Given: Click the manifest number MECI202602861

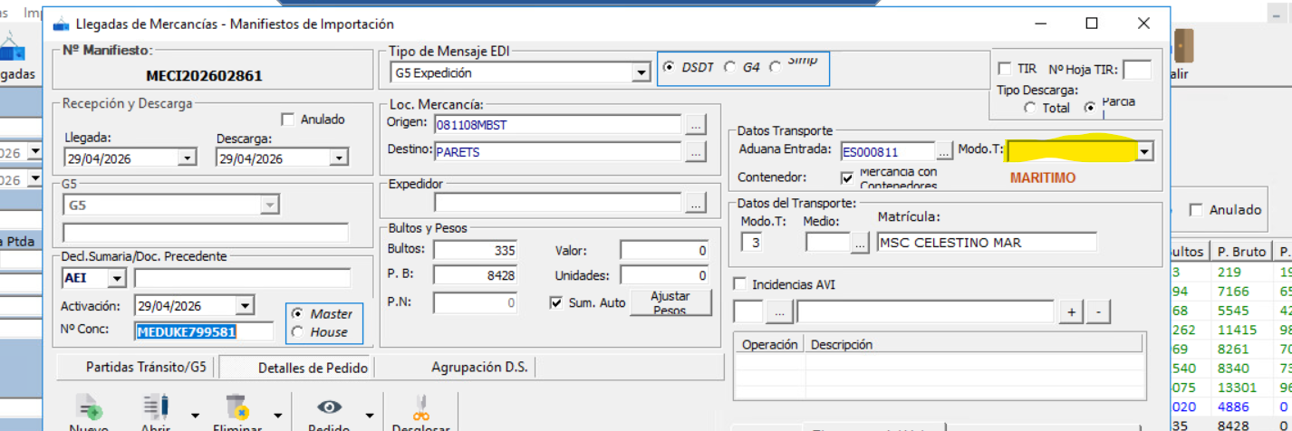Looking at the screenshot, I should click(204, 76).
